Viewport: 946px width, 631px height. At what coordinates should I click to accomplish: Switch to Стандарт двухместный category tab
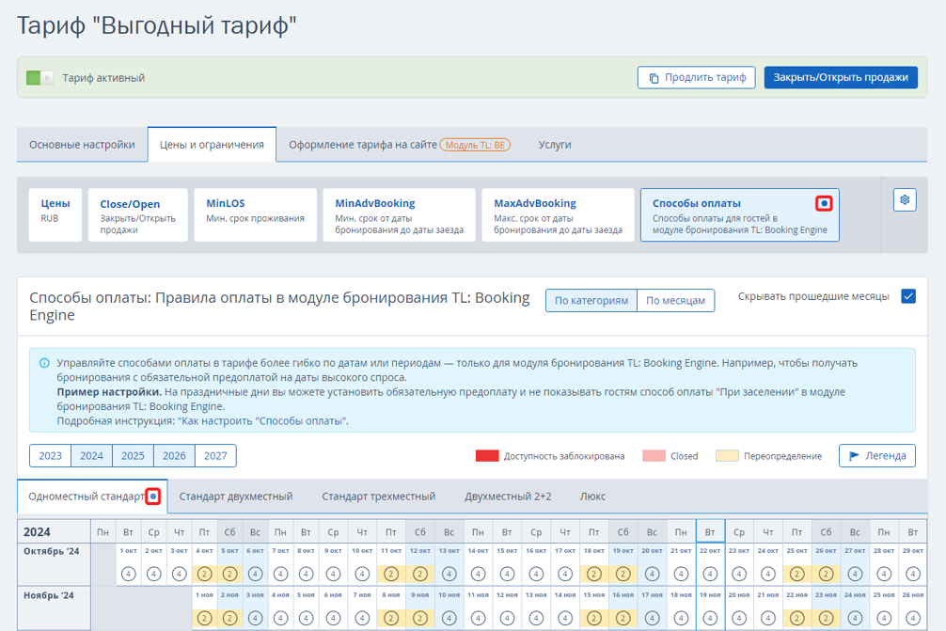236,497
